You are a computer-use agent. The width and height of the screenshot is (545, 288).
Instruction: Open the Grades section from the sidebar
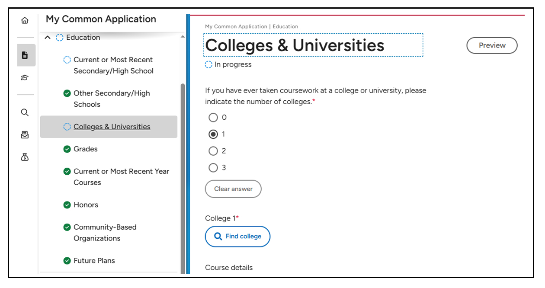[86, 149]
